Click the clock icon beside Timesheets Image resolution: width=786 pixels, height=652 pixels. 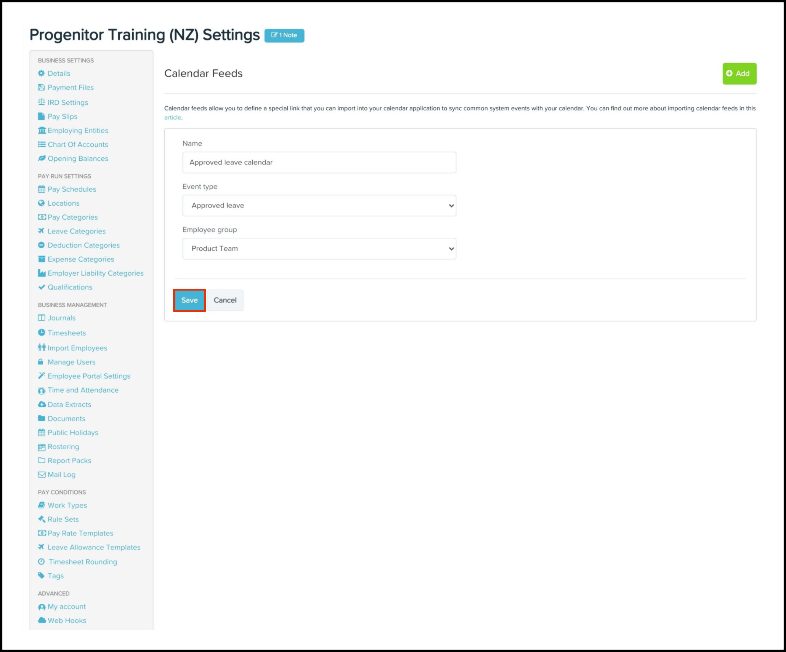(41, 332)
